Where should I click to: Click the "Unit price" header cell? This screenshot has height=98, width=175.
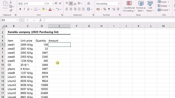point(28,41)
